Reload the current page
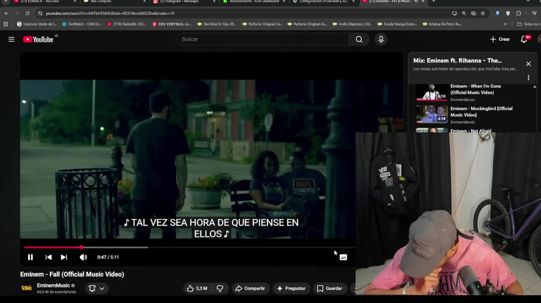The image size is (541, 303). tap(27, 13)
